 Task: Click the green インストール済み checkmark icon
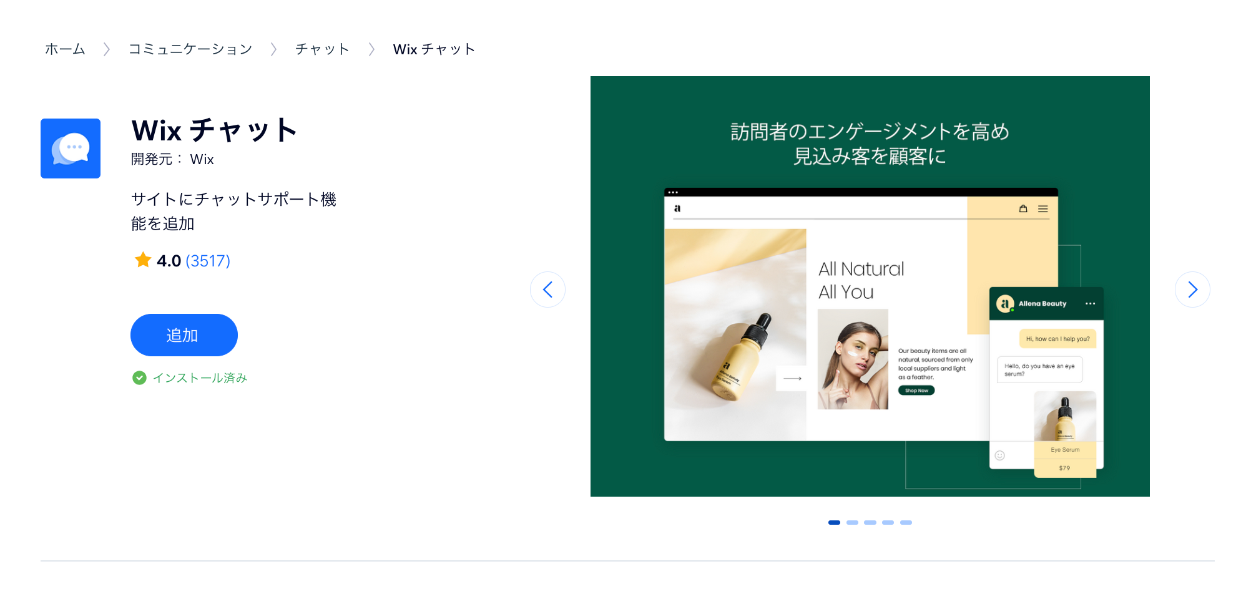[x=139, y=377]
